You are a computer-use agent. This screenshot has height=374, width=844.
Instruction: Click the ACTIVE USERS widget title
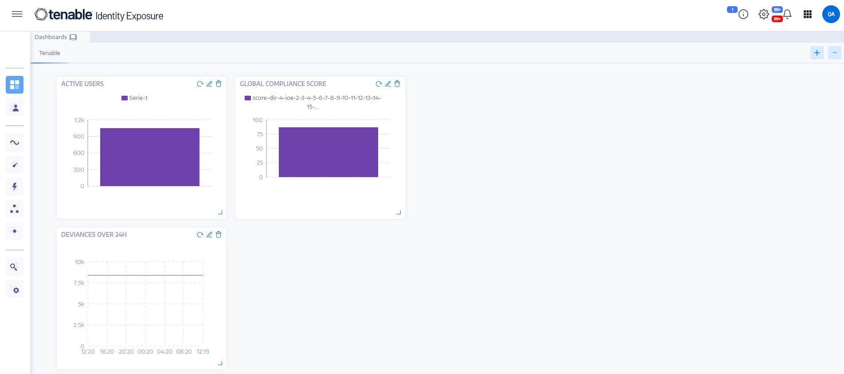pos(82,84)
